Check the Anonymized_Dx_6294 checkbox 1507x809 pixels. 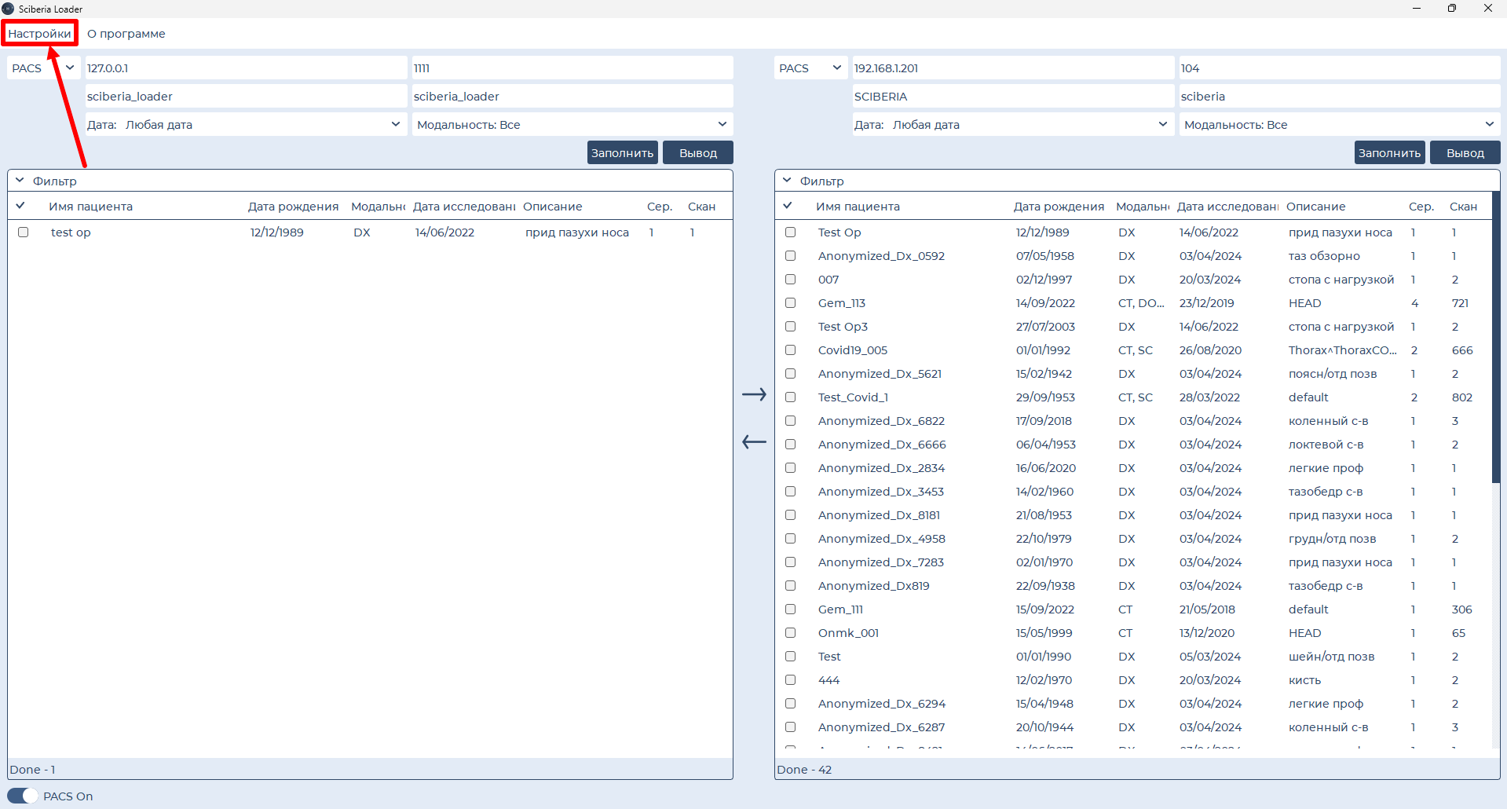click(791, 704)
